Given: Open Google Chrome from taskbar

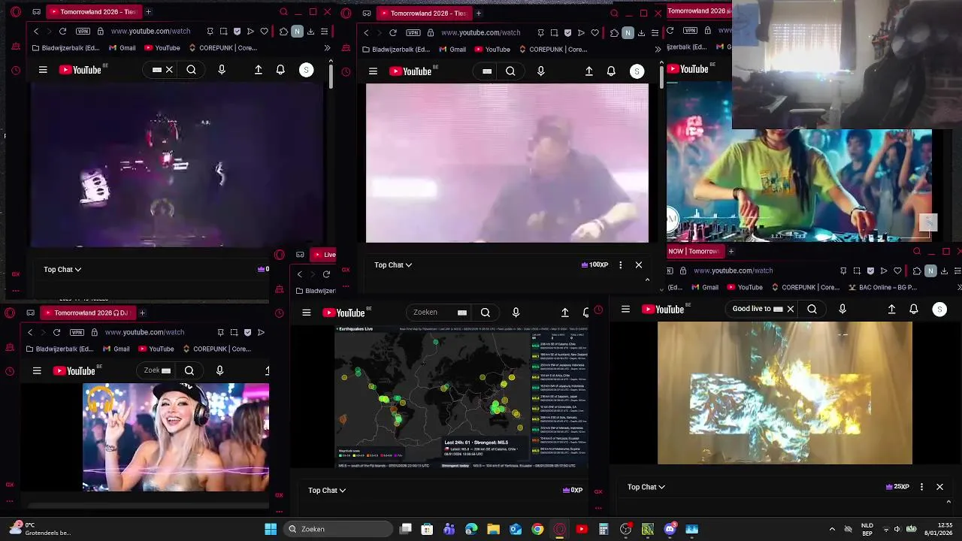Looking at the screenshot, I should (x=537, y=529).
